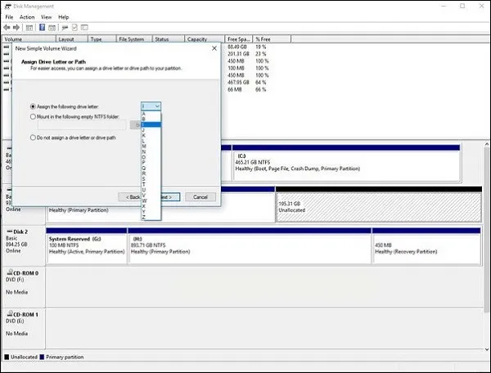The height and width of the screenshot is (373, 491).
Task: Click the disk pane scroll-up arrow
Action: (x=487, y=144)
